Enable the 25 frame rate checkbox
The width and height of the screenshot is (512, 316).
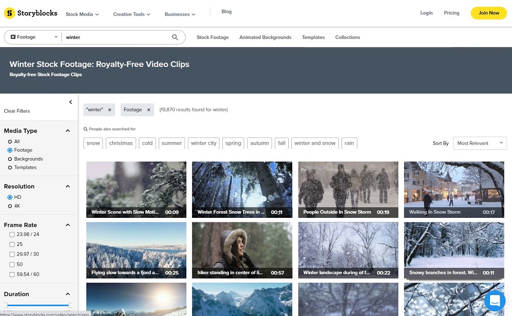12,244
